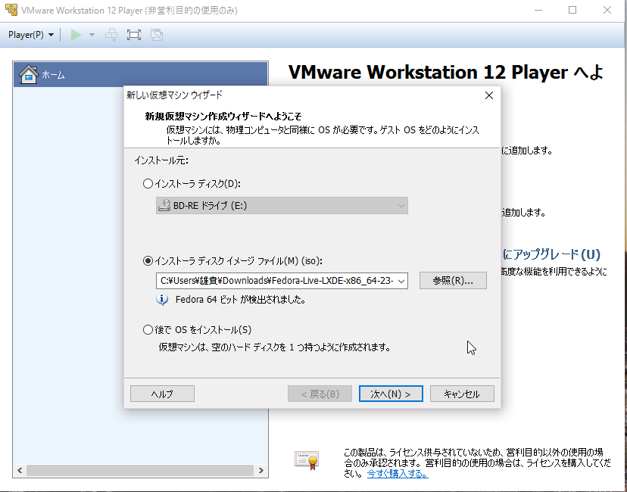Image resolution: width=627 pixels, height=492 pixels.
Task: Click the sidebar scrollbar right arrow
Action: pos(261,470)
